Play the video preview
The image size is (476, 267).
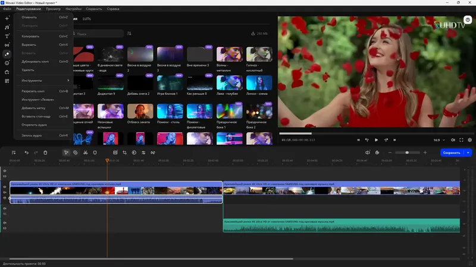376,140
